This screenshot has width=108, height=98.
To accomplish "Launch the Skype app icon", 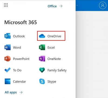I will tap(42, 81).
